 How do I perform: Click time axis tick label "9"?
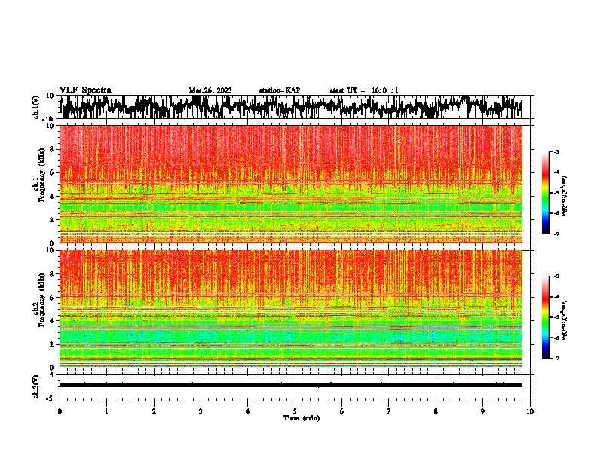coord(482,411)
